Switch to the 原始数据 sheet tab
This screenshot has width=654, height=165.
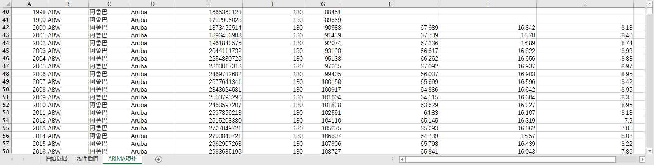point(56,159)
